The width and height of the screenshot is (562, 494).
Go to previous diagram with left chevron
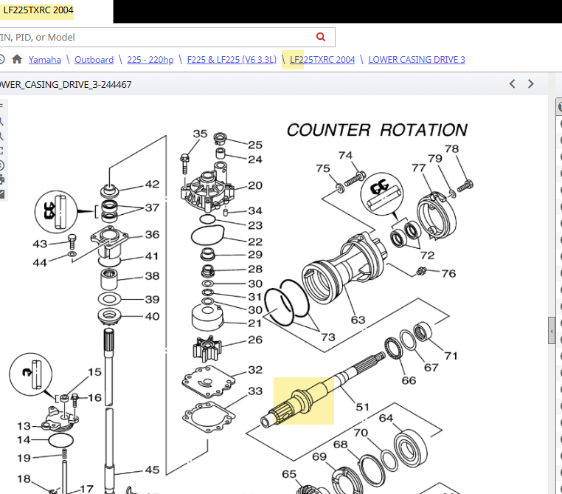tap(512, 84)
